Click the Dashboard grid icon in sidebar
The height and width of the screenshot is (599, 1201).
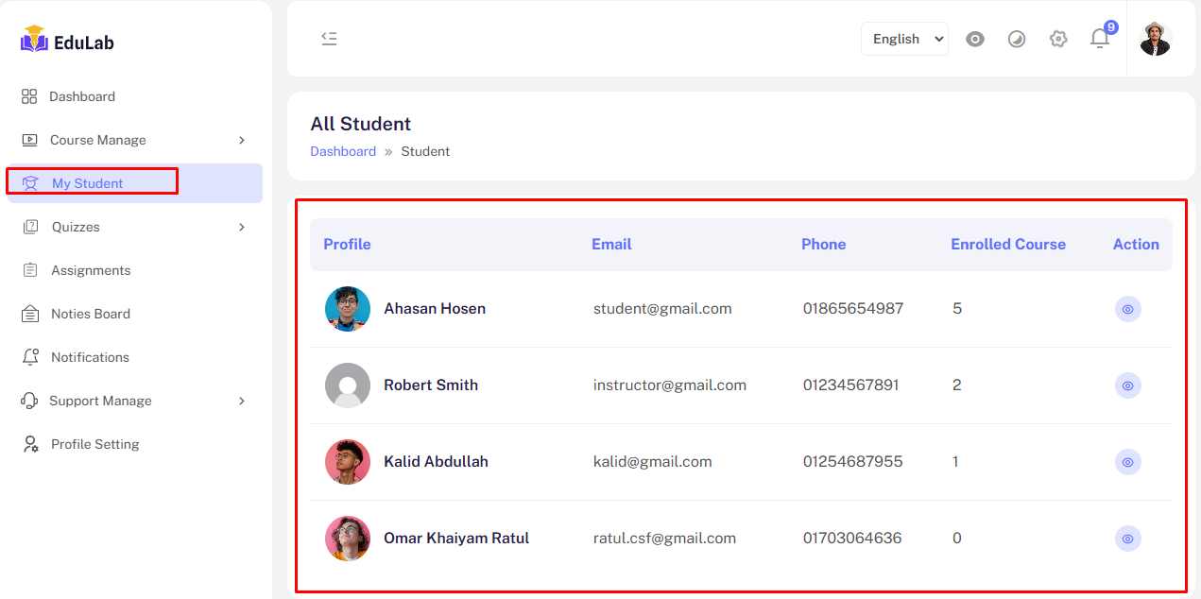(x=29, y=96)
